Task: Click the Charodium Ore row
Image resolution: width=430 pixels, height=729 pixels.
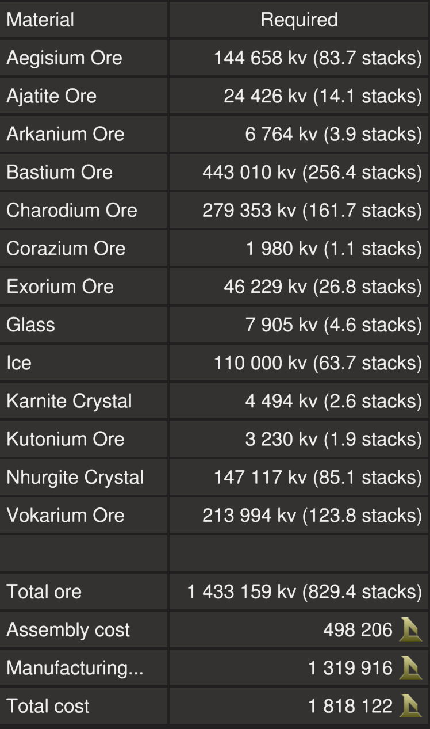Action: pos(72,211)
